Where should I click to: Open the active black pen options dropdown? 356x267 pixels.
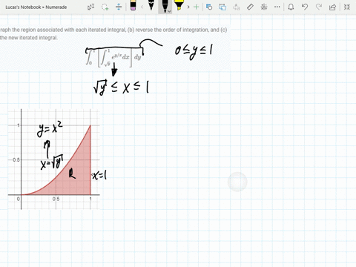[x=169, y=11]
